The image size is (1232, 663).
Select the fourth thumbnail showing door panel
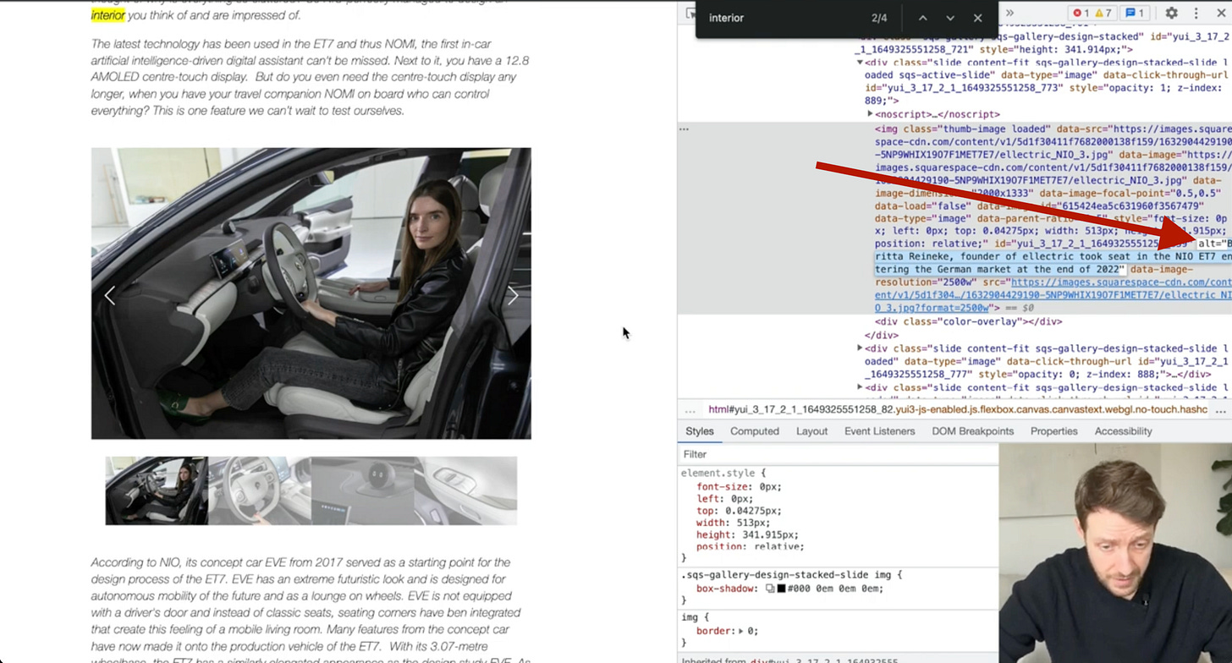tap(465, 490)
